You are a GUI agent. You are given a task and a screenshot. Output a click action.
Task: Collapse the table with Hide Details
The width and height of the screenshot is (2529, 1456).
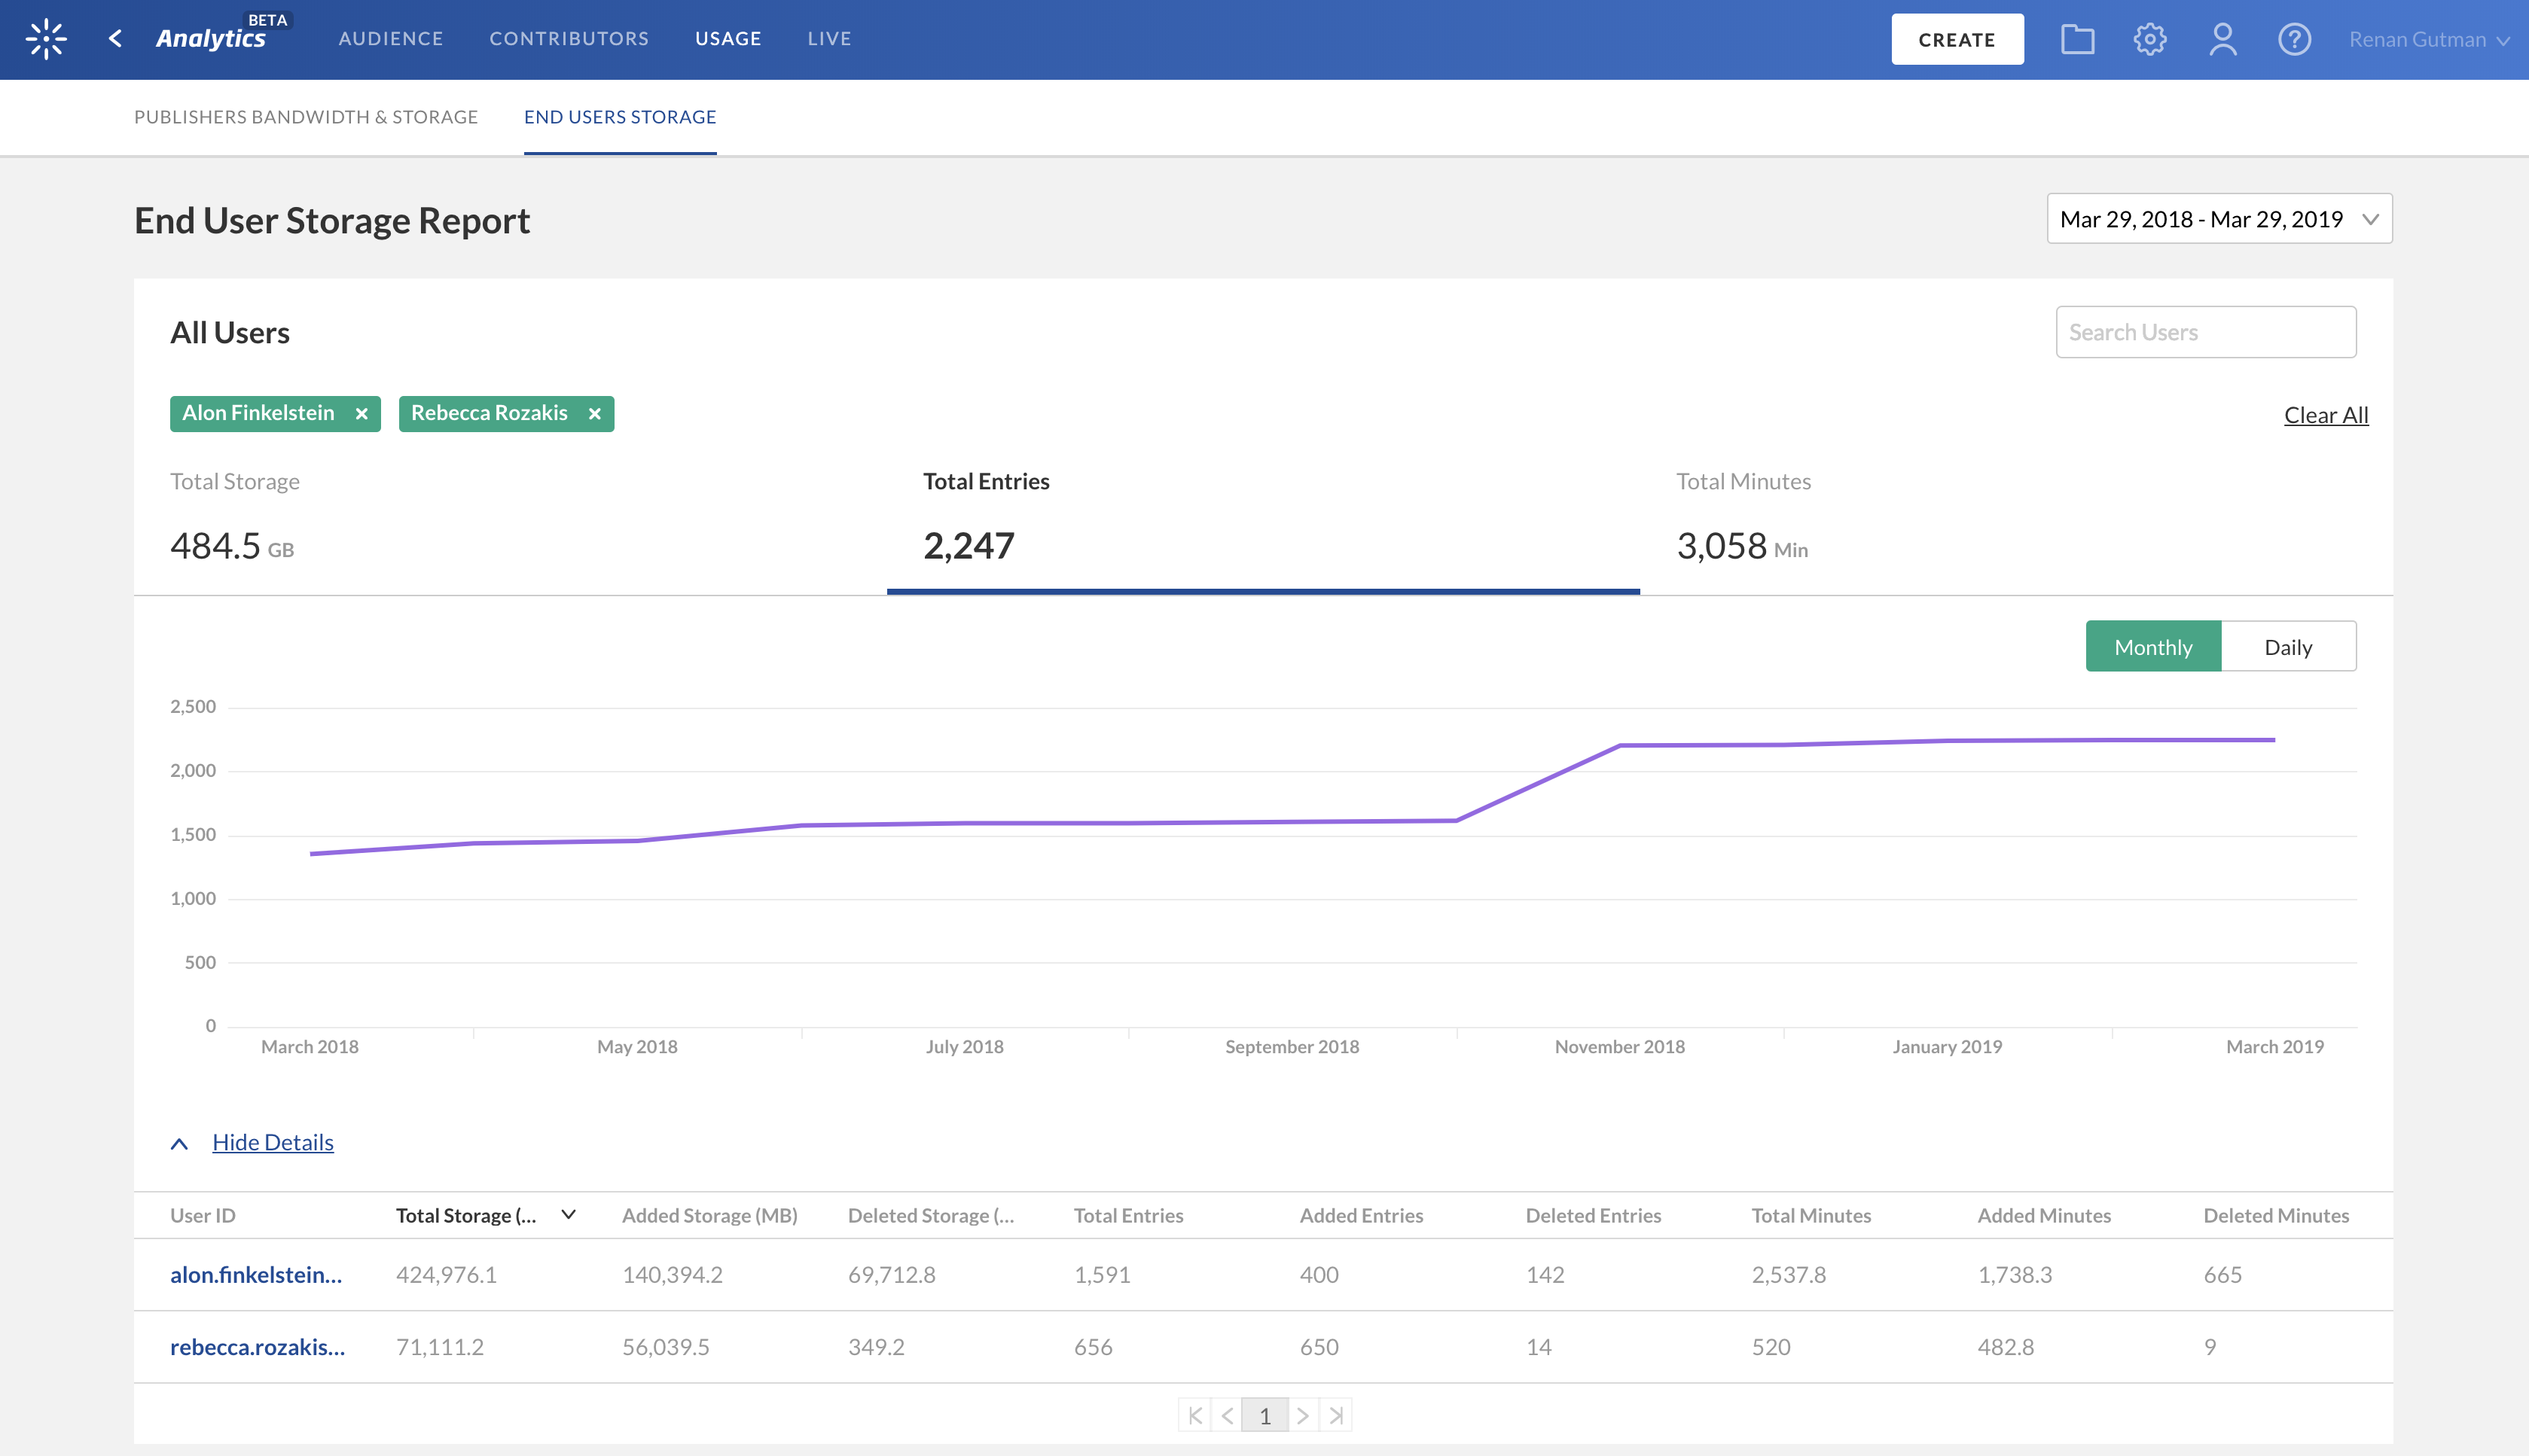(272, 1142)
